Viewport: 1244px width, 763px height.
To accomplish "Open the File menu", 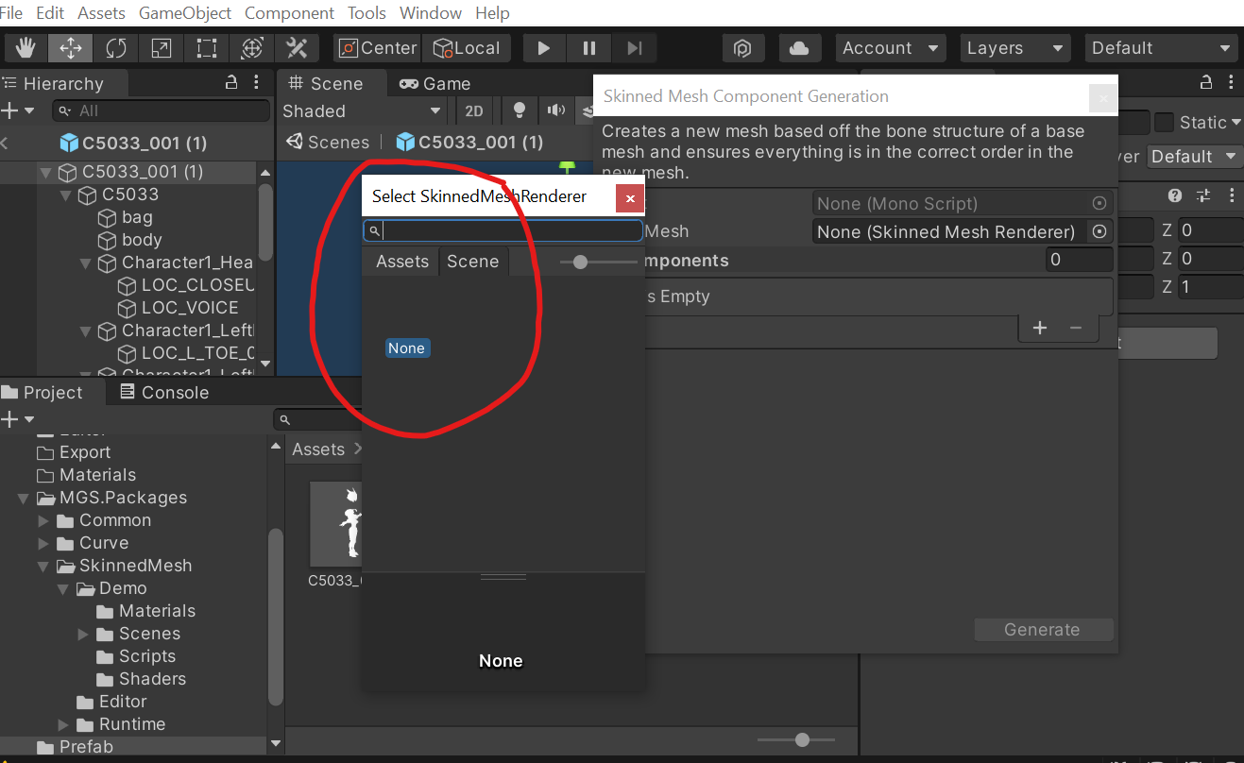I will tap(11, 13).
